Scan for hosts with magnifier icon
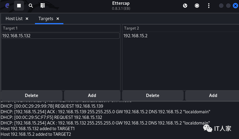 click(x=31, y=6)
